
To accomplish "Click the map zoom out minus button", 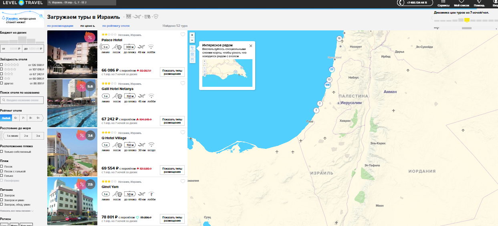I will point(192,40).
